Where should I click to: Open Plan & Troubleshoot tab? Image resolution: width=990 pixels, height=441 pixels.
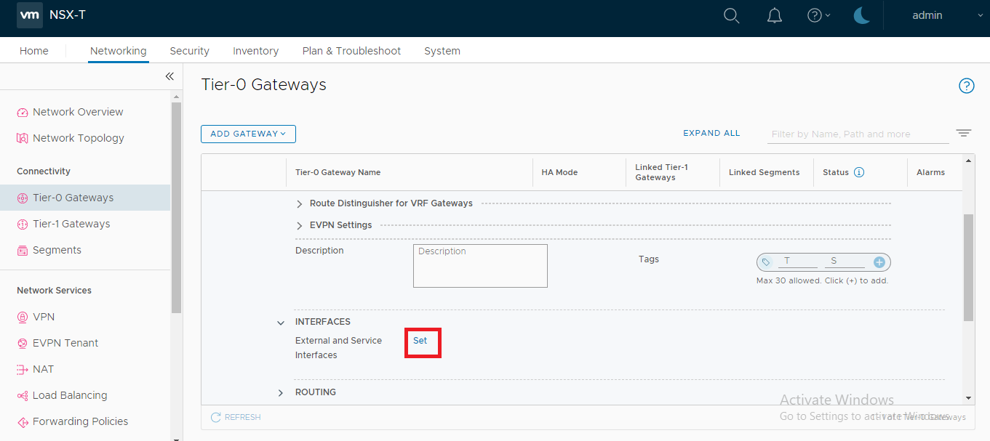(x=352, y=51)
